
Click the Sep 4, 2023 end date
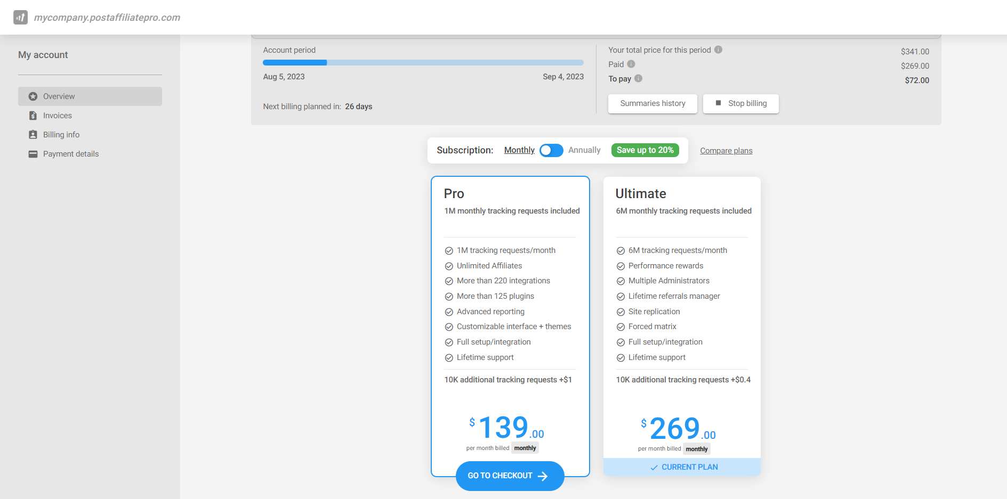coord(563,77)
